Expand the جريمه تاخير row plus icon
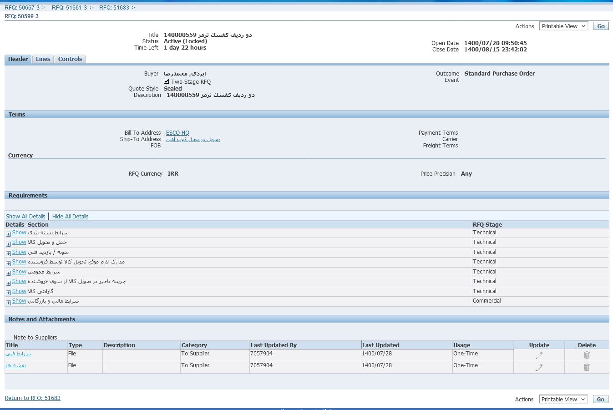This screenshot has width=613, height=410. tap(8, 283)
